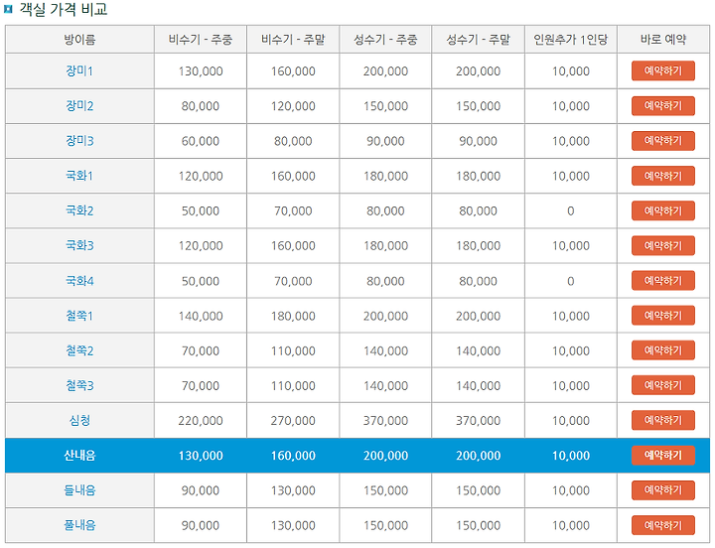
Task: Open the 국화2 room link
Action: click(x=79, y=210)
